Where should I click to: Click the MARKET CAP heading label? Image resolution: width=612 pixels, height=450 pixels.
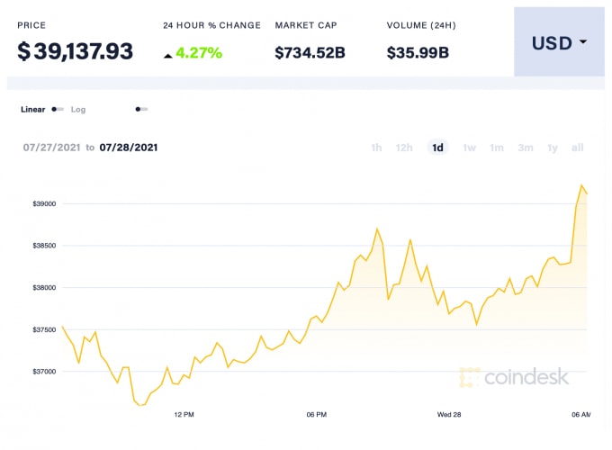[306, 25]
